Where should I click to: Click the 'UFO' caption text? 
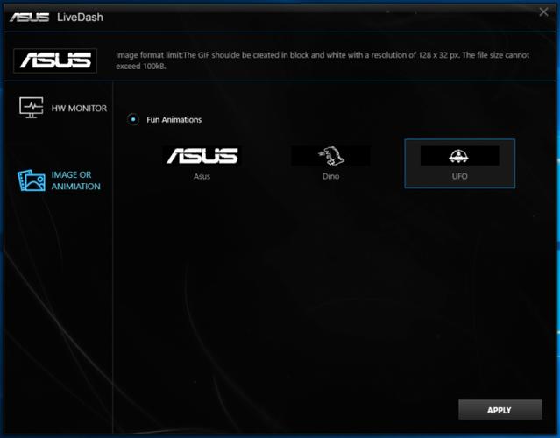[x=459, y=176]
